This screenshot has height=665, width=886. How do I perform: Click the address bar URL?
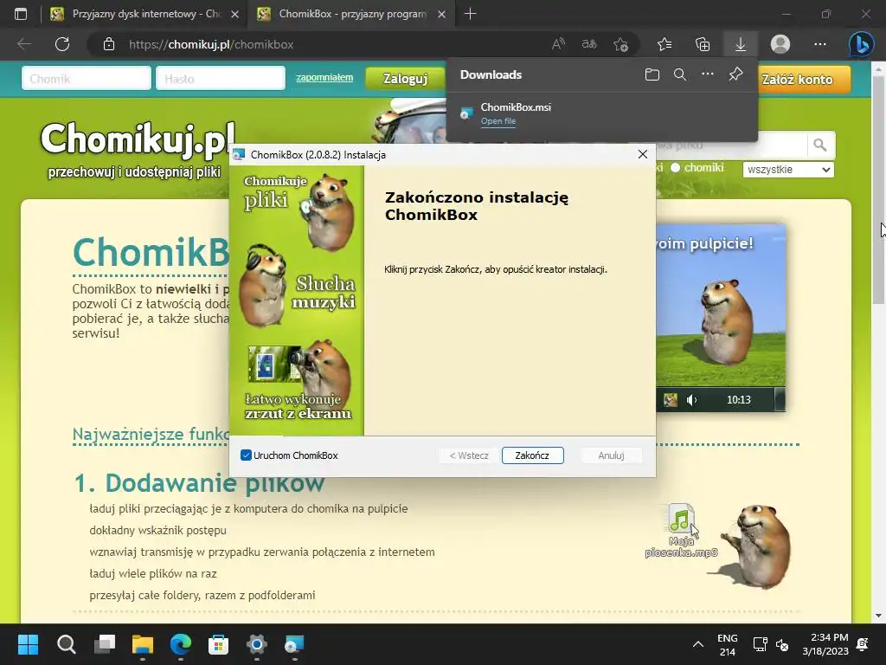point(211,44)
